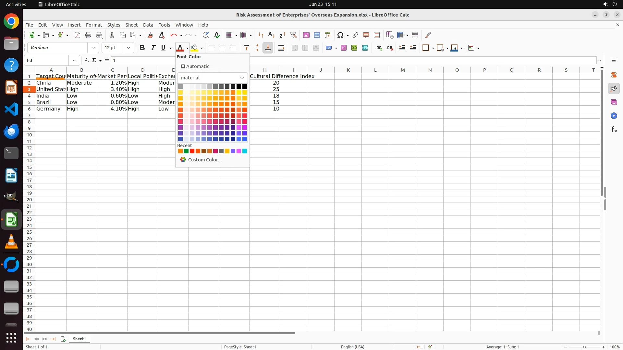Click the Sort Ascending icon
Screen dimensions: 623x350
point(272,35)
